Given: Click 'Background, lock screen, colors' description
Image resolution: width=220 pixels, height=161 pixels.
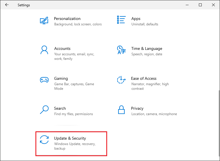Looking at the screenshot, I should pyautogui.click(x=78, y=24).
